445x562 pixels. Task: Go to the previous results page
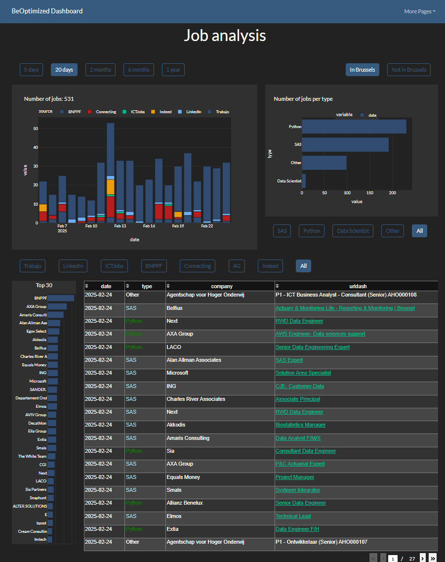382,558
